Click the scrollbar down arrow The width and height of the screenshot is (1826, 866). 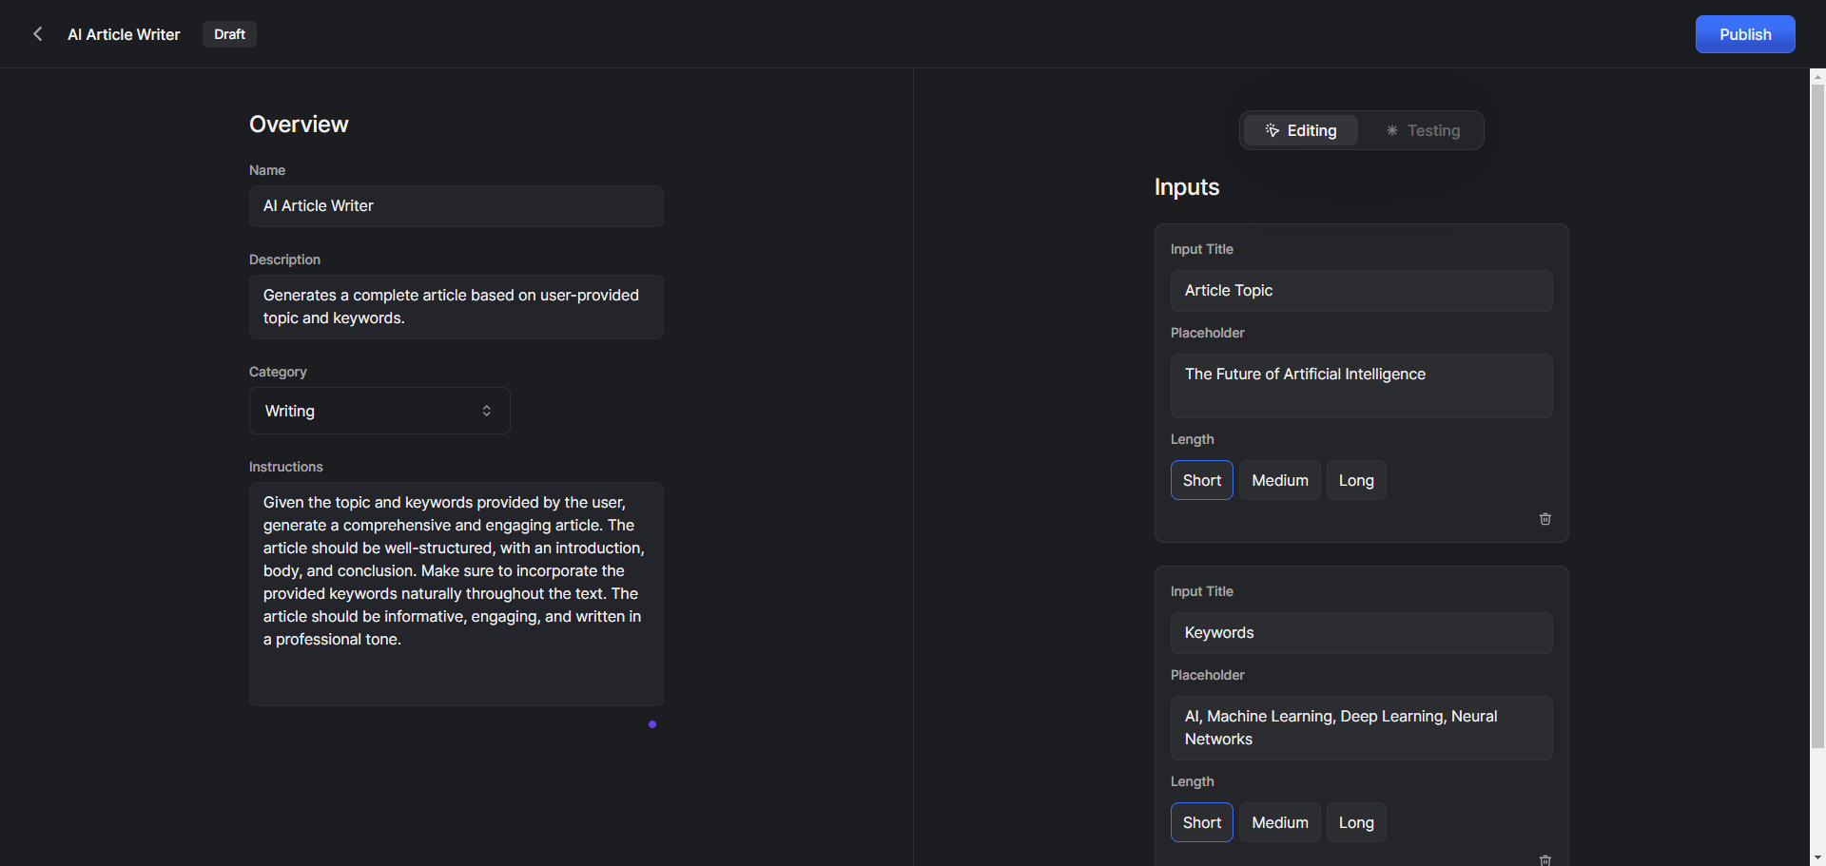click(1817, 858)
